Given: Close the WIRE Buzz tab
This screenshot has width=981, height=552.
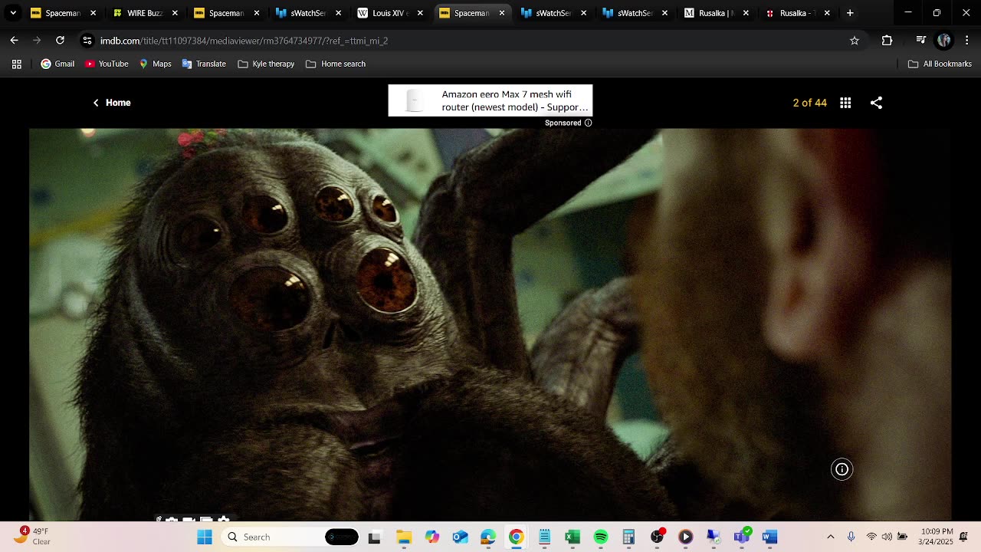Looking at the screenshot, I should point(175,13).
